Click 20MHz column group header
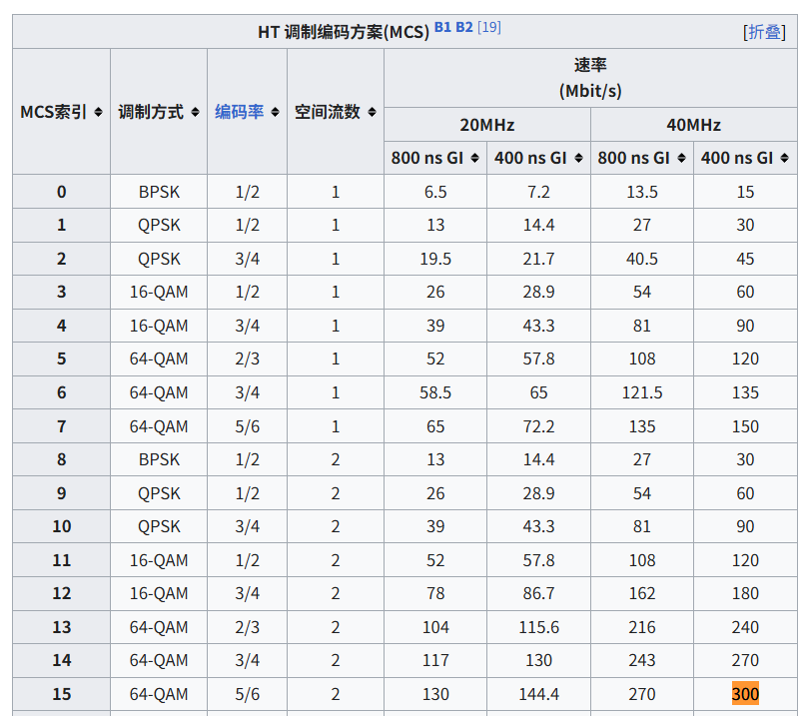This screenshot has height=716, width=804. (487, 125)
